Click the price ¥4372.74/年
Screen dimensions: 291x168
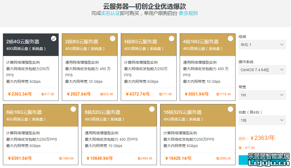[138, 94]
